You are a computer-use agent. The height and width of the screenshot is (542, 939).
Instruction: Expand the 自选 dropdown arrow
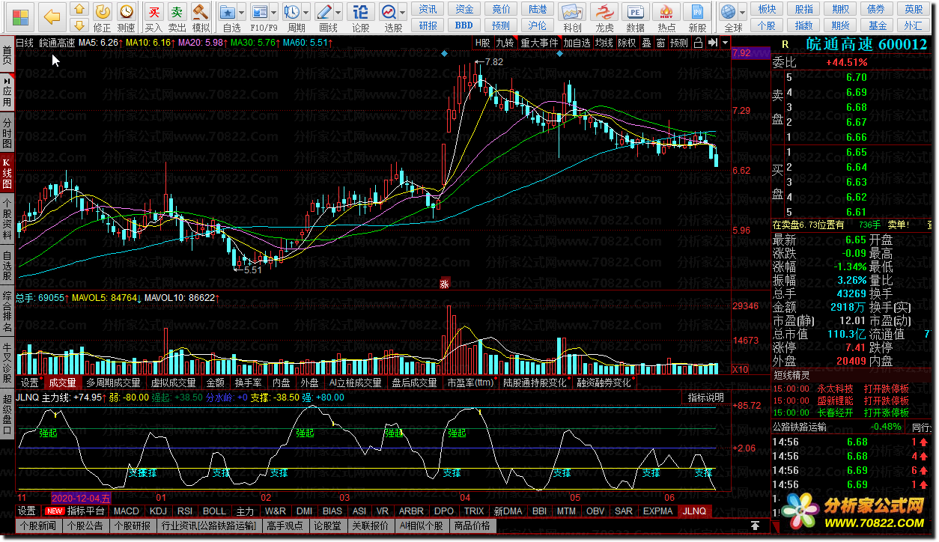243,13
